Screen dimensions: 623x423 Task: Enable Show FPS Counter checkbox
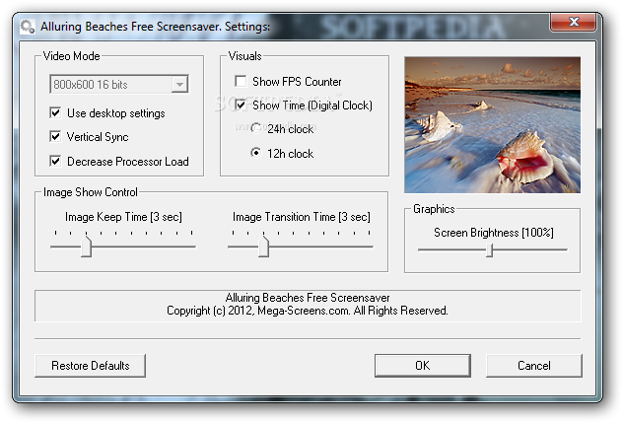[241, 82]
